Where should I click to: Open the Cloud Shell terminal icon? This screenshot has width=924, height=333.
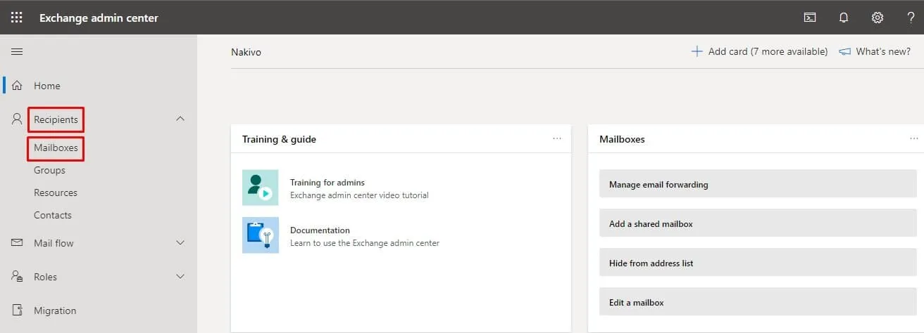[810, 18]
